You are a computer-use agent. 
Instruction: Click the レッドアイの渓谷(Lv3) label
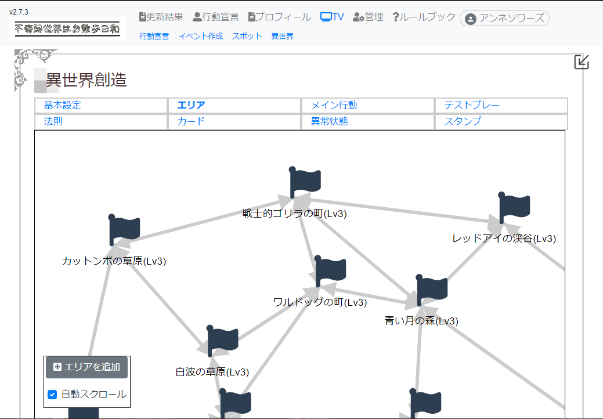(504, 239)
